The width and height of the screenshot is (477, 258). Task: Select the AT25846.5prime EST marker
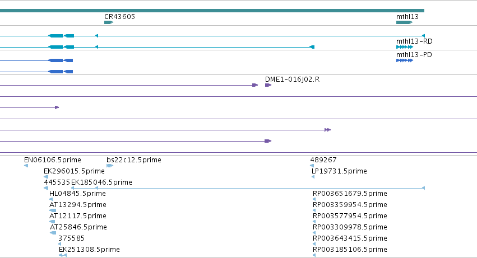53,233
